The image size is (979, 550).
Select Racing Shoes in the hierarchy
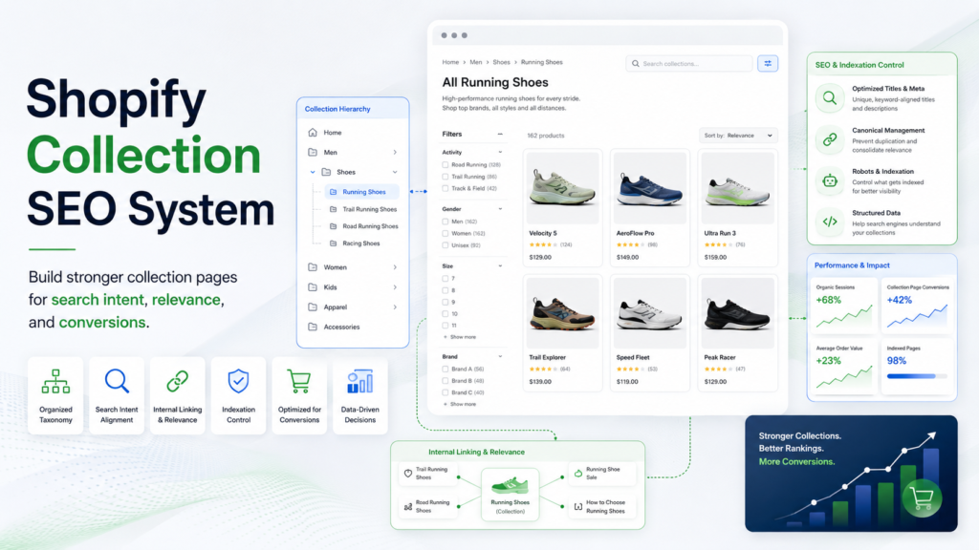(x=360, y=243)
